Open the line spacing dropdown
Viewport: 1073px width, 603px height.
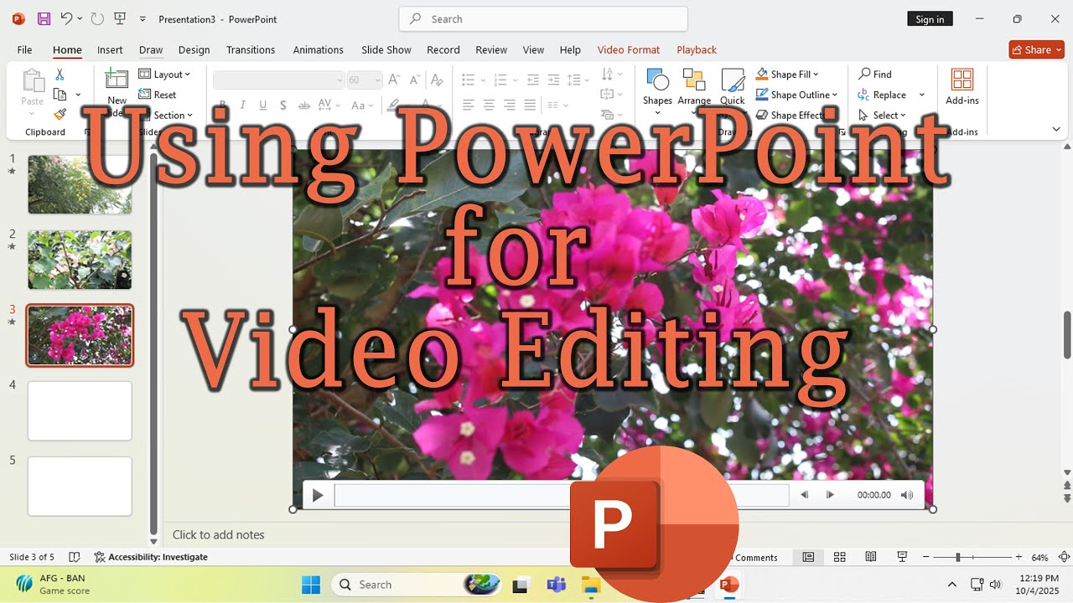(x=578, y=80)
